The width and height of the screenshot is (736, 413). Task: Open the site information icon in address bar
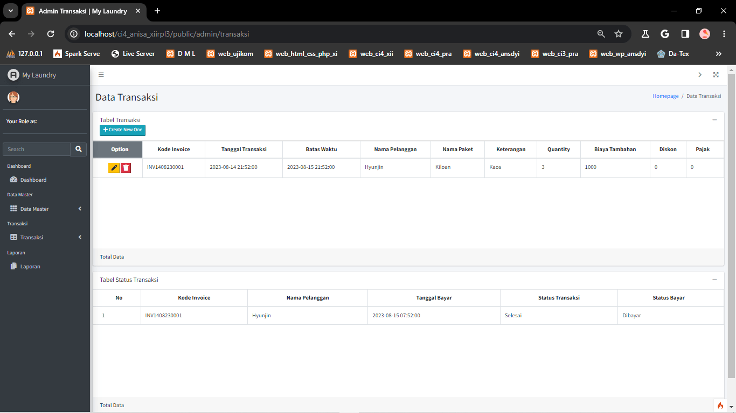(x=74, y=34)
